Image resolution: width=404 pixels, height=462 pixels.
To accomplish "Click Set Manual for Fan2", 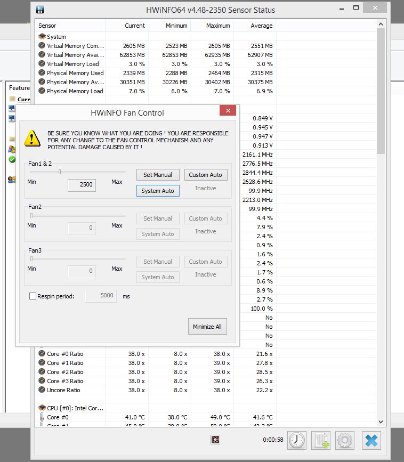I will point(158,218).
